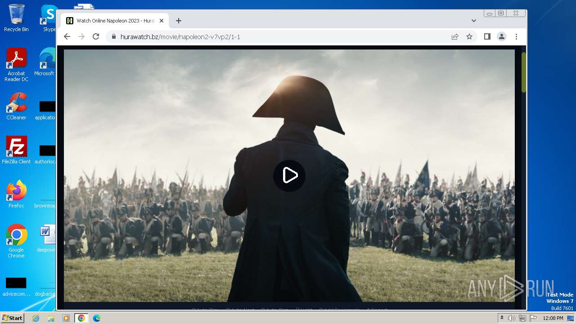Click the page vertical scrollbar
Image resolution: width=576 pixels, height=324 pixels.
(x=523, y=72)
